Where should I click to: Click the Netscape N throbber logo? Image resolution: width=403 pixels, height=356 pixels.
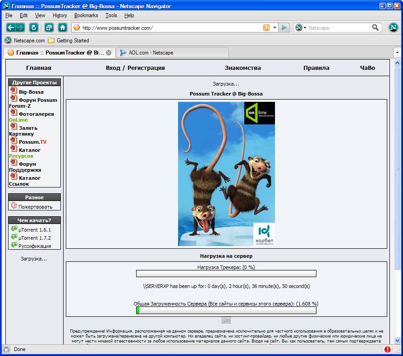(393, 27)
